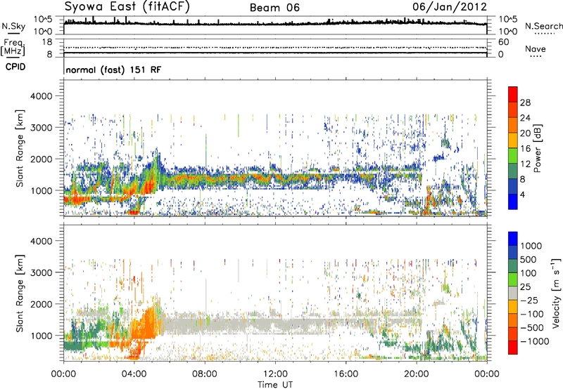563x389 pixels.
Task: Click the "-25" label on Velocity colorbar
Action: tap(529, 301)
